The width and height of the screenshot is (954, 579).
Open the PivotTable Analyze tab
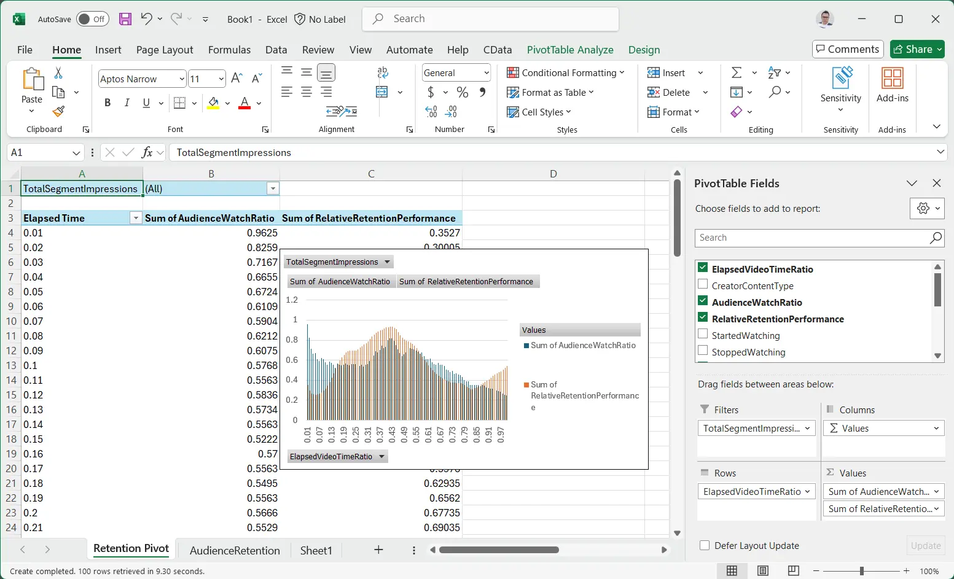click(x=569, y=50)
